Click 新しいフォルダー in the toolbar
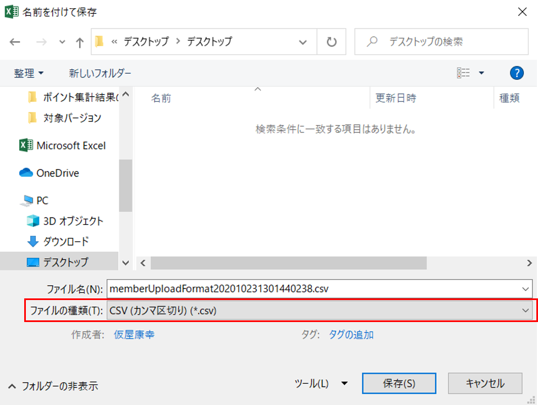 click(100, 73)
